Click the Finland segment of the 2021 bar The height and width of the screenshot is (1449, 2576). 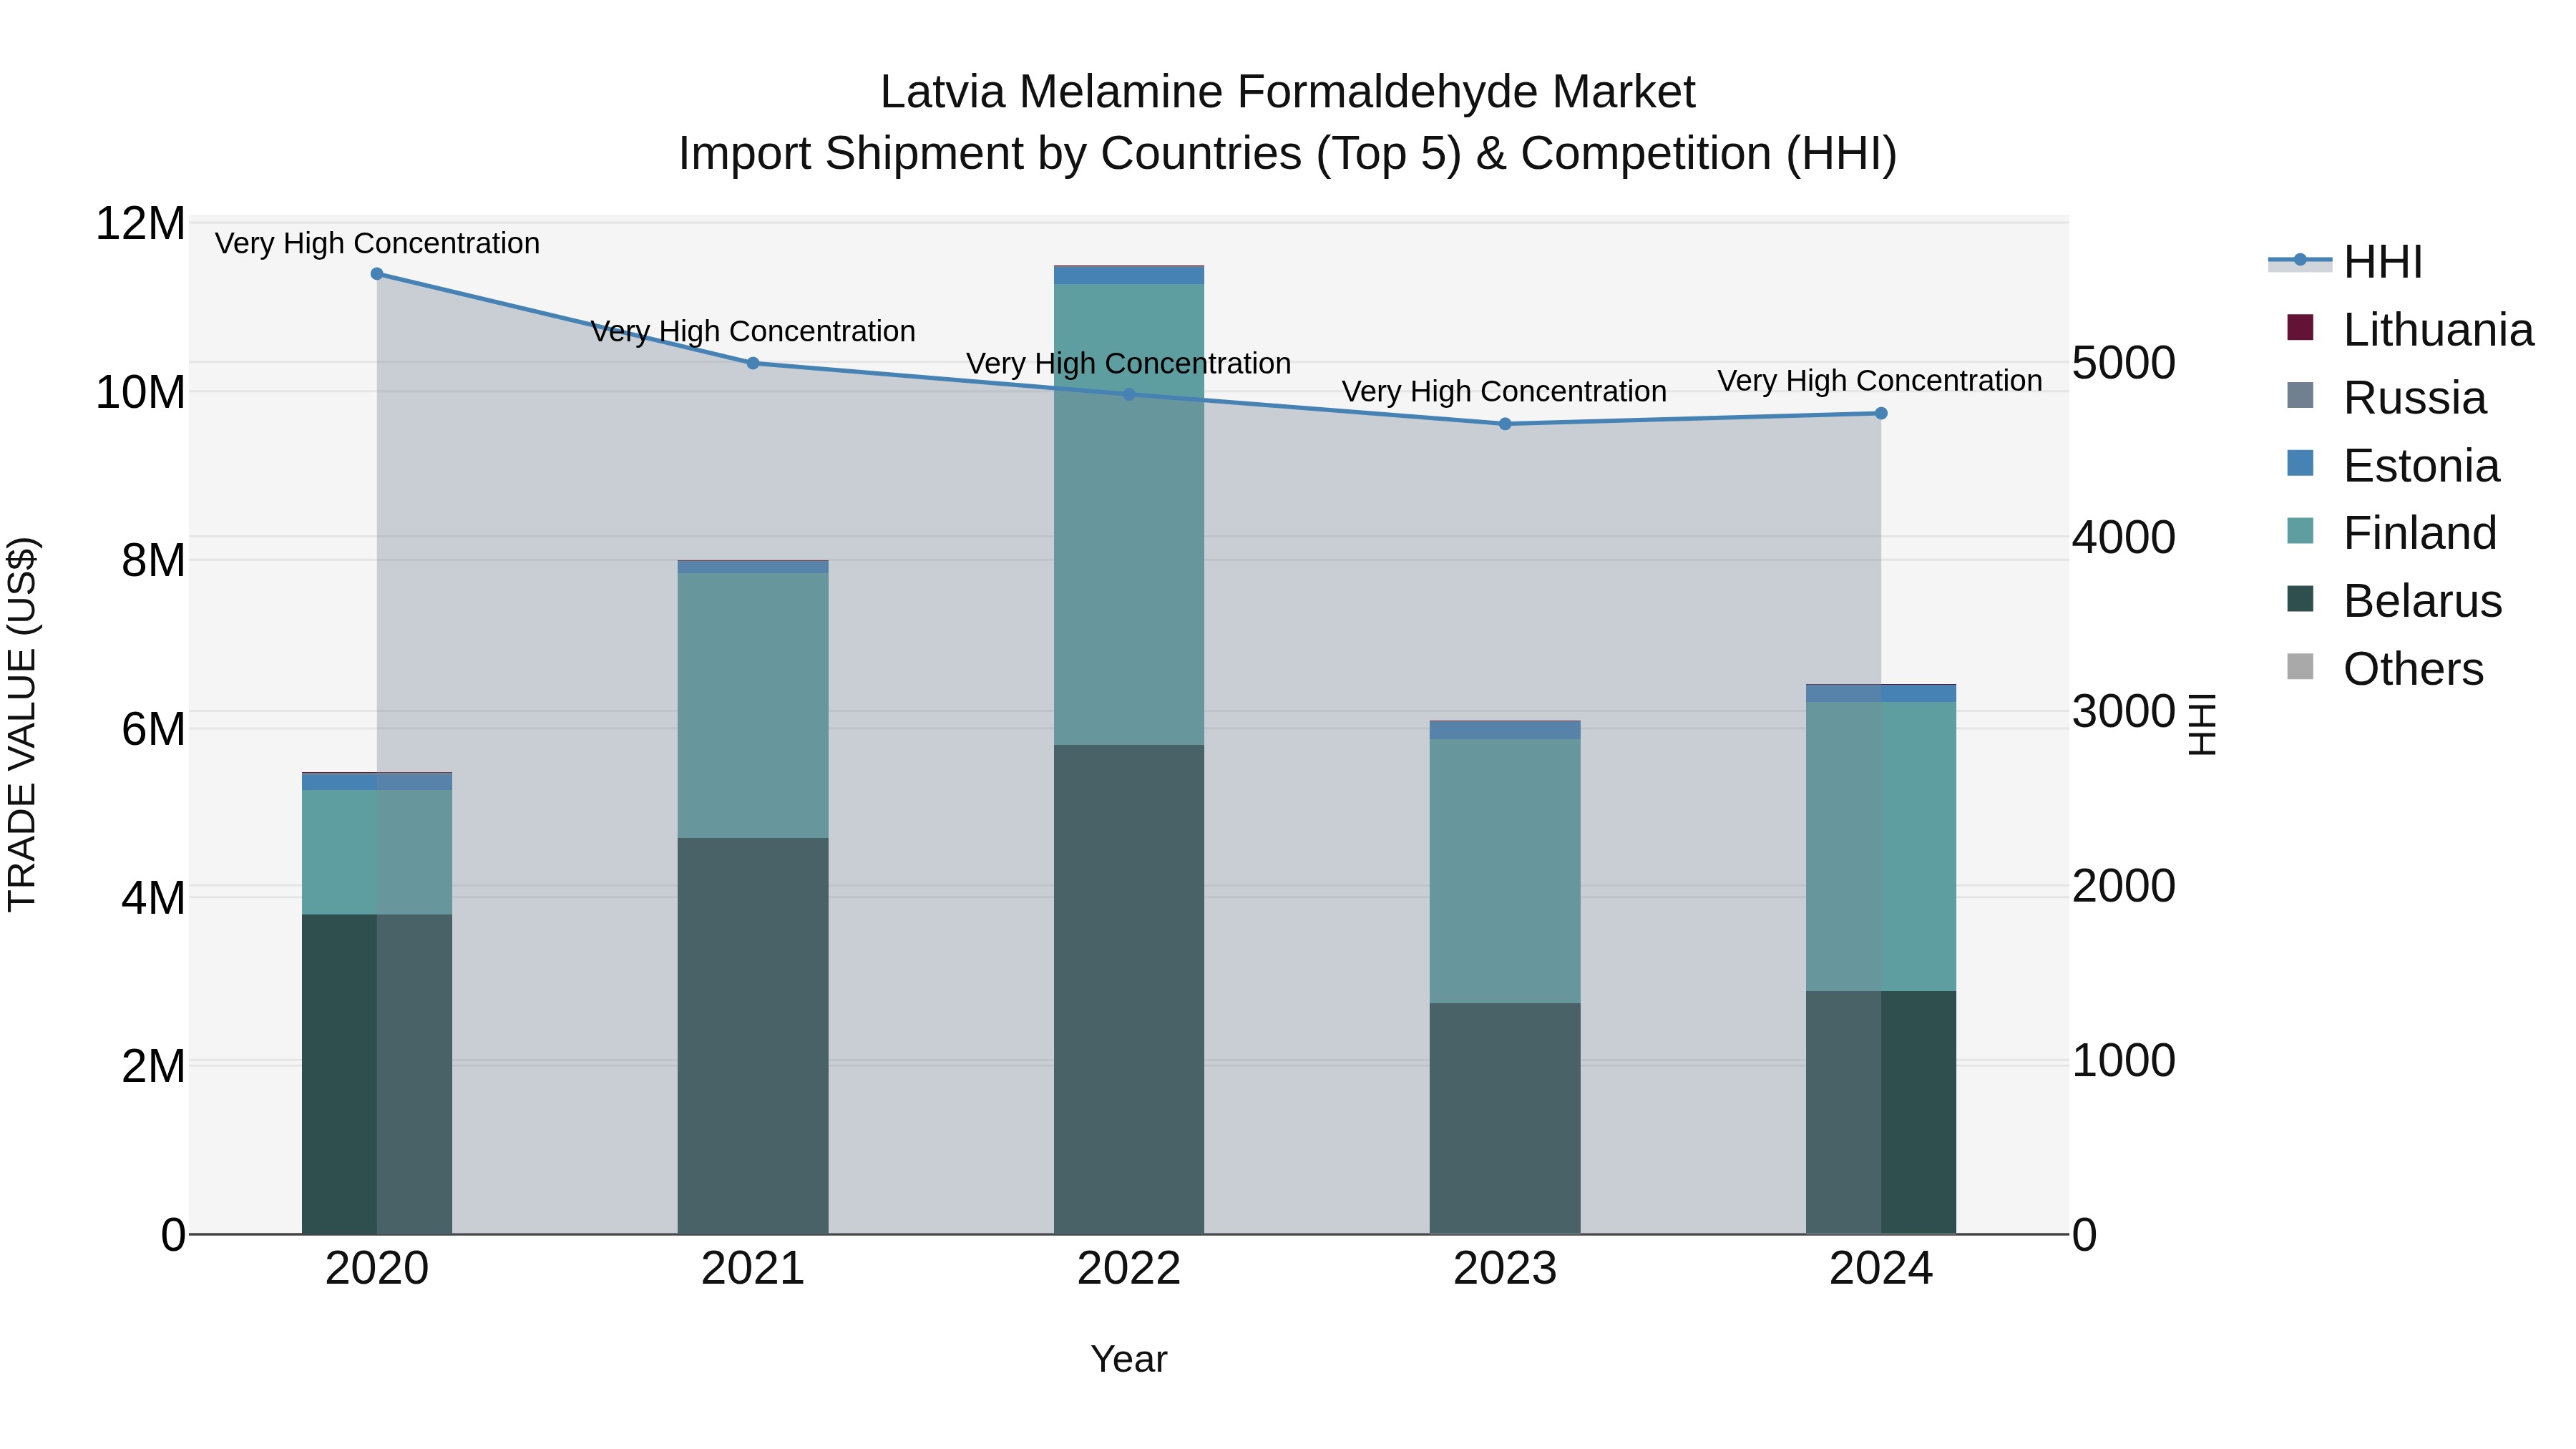point(753,705)
